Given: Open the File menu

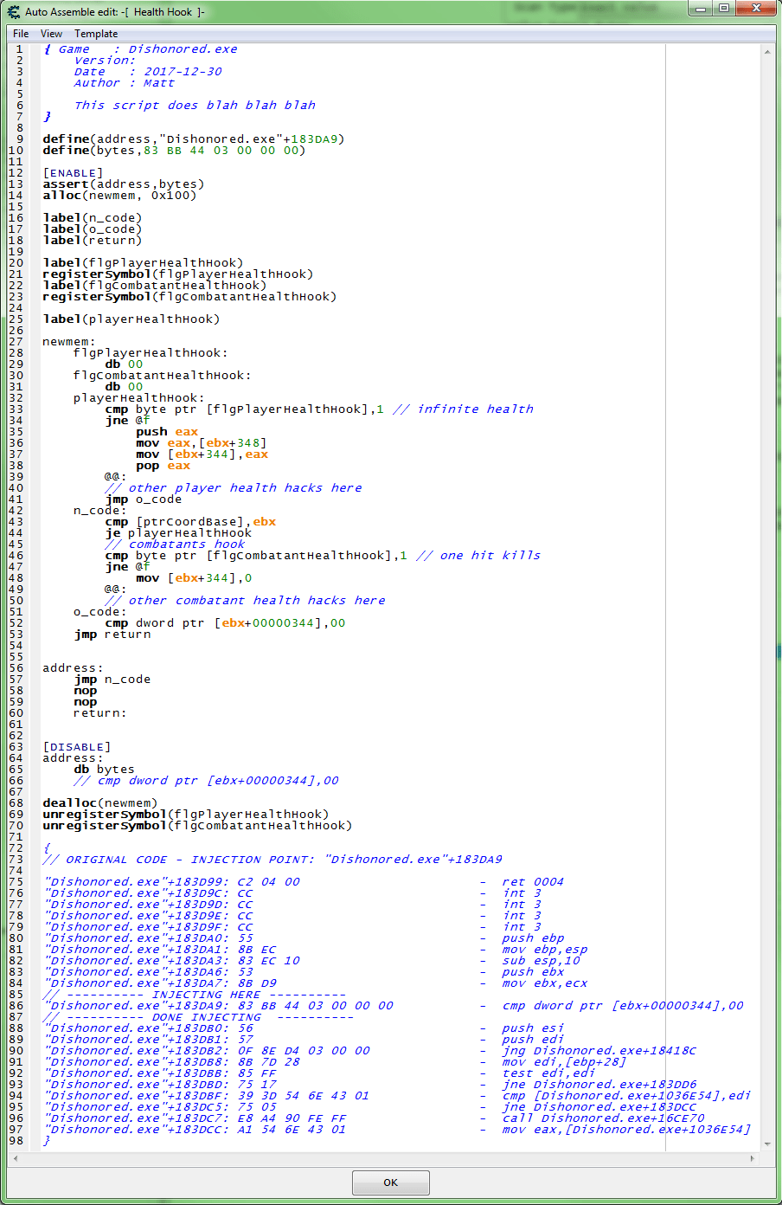Looking at the screenshot, I should click(x=21, y=34).
